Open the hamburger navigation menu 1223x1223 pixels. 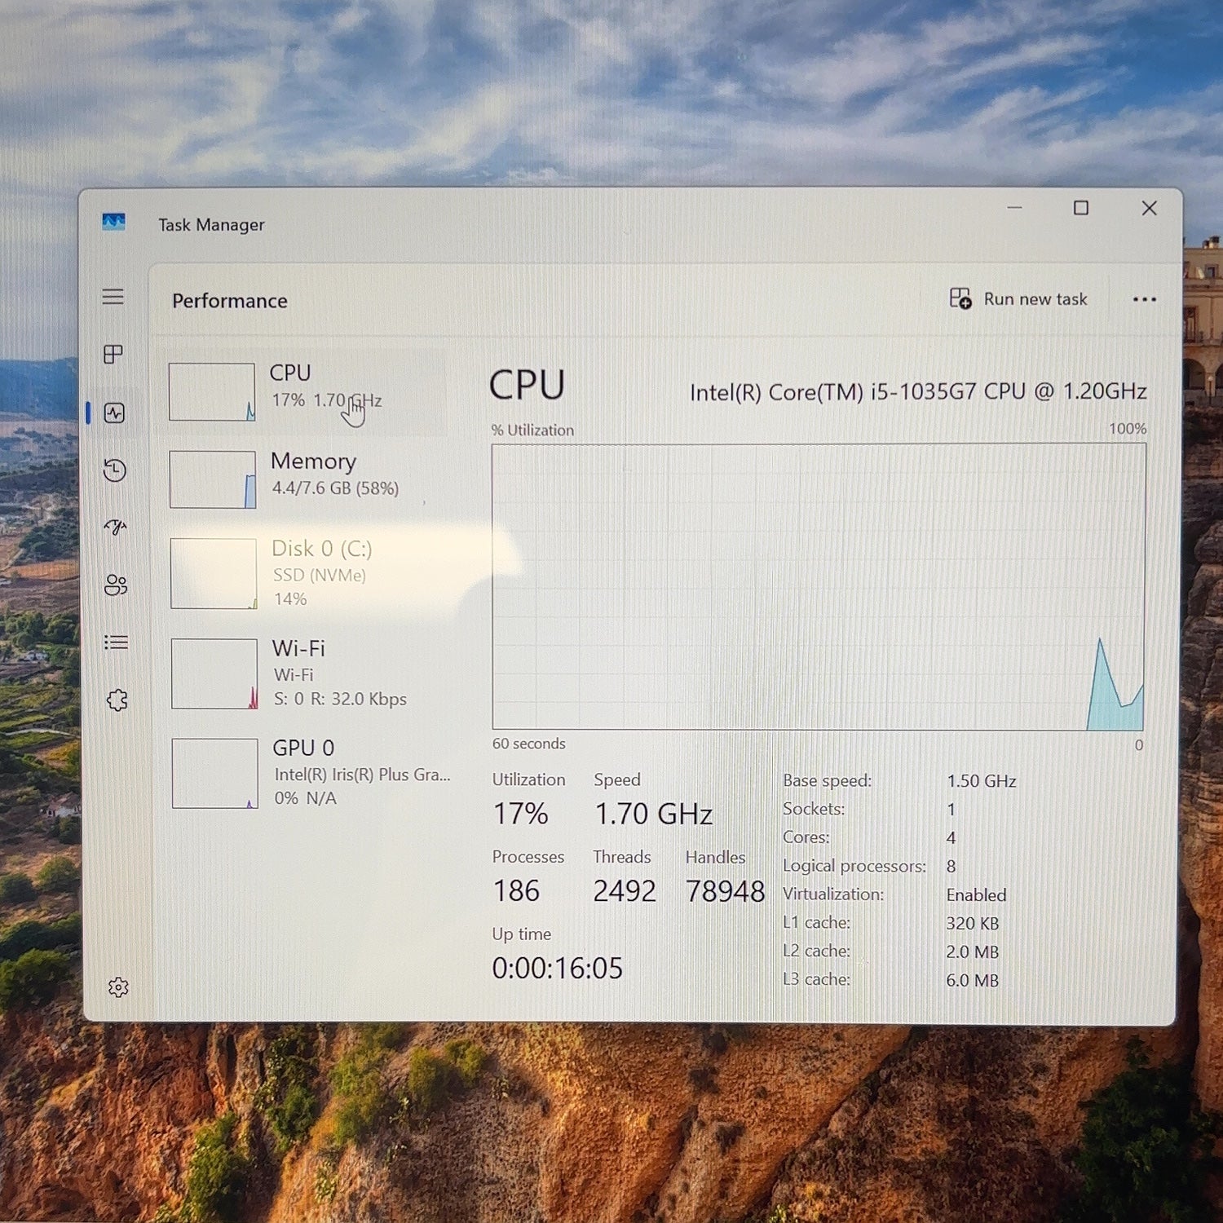(113, 297)
